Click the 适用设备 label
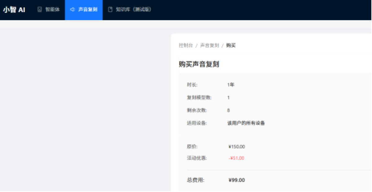The width and height of the screenshot is (372, 192). [x=197, y=123]
